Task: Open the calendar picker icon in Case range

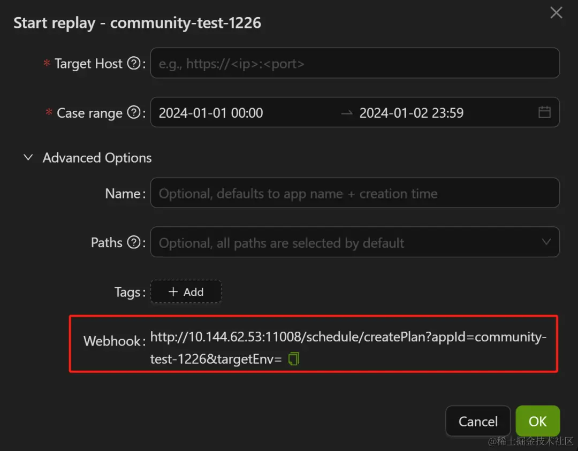Action: (544, 112)
